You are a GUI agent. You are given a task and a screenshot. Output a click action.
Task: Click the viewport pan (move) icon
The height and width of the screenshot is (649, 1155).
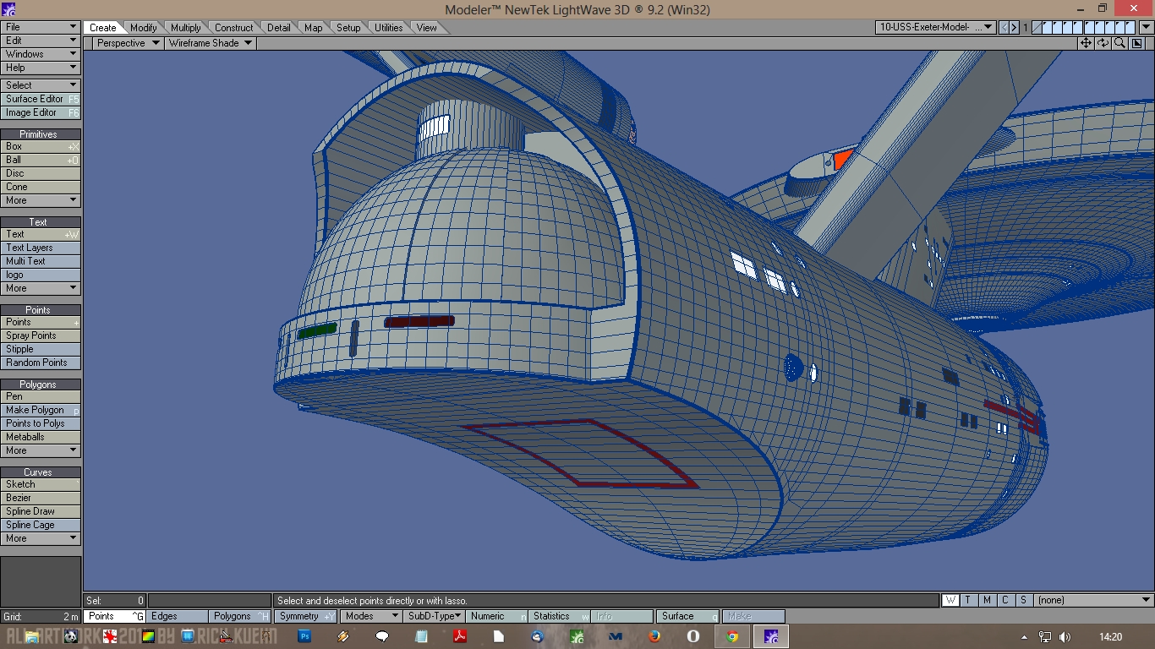coord(1087,43)
